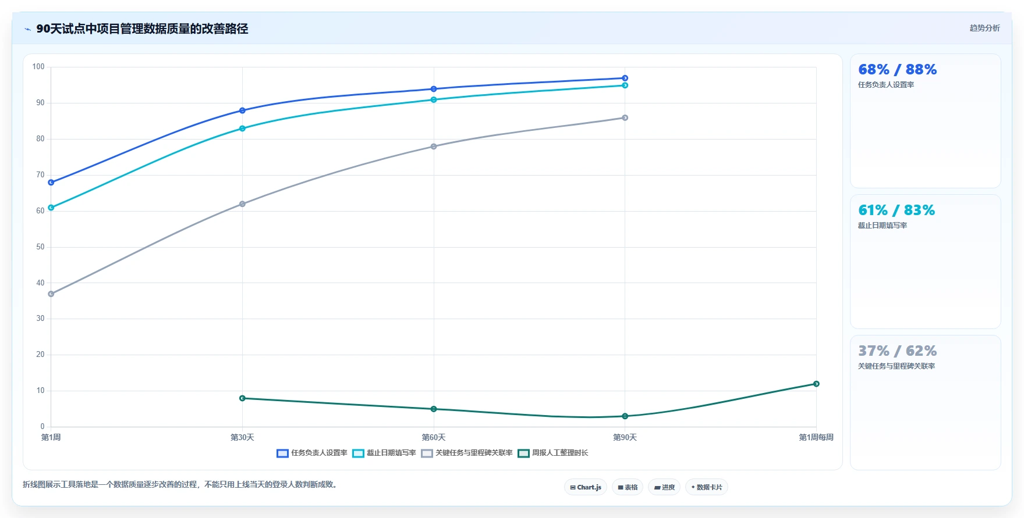
Task: Select the gray data point at 第30天
Action: tap(242, 204)
